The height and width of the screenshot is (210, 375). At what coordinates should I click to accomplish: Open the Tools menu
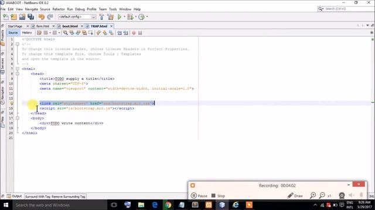point(112,9)
